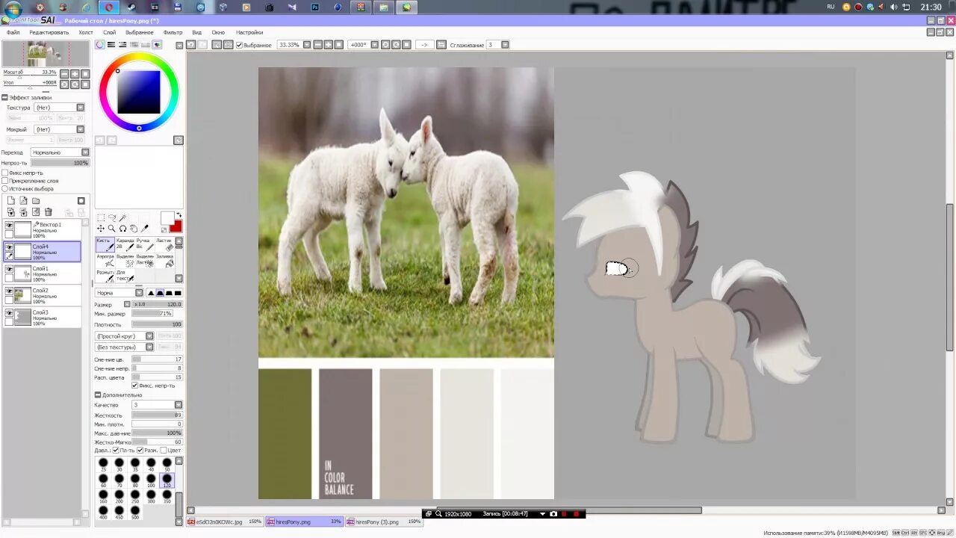Screen dimensions: 956x538
Task: Click the flip view horizontally button
Action: (x=443, y=45)
